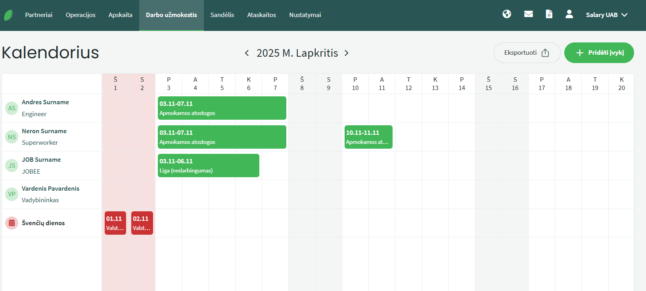This screenshot has width=646, height=291.
Task: Click the document icon in header
Action: pos(549,14)
